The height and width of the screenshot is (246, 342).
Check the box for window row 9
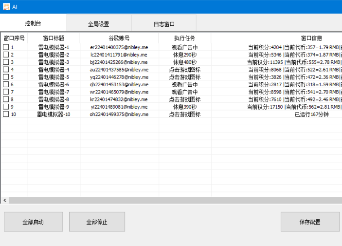[x=6, y=107]
